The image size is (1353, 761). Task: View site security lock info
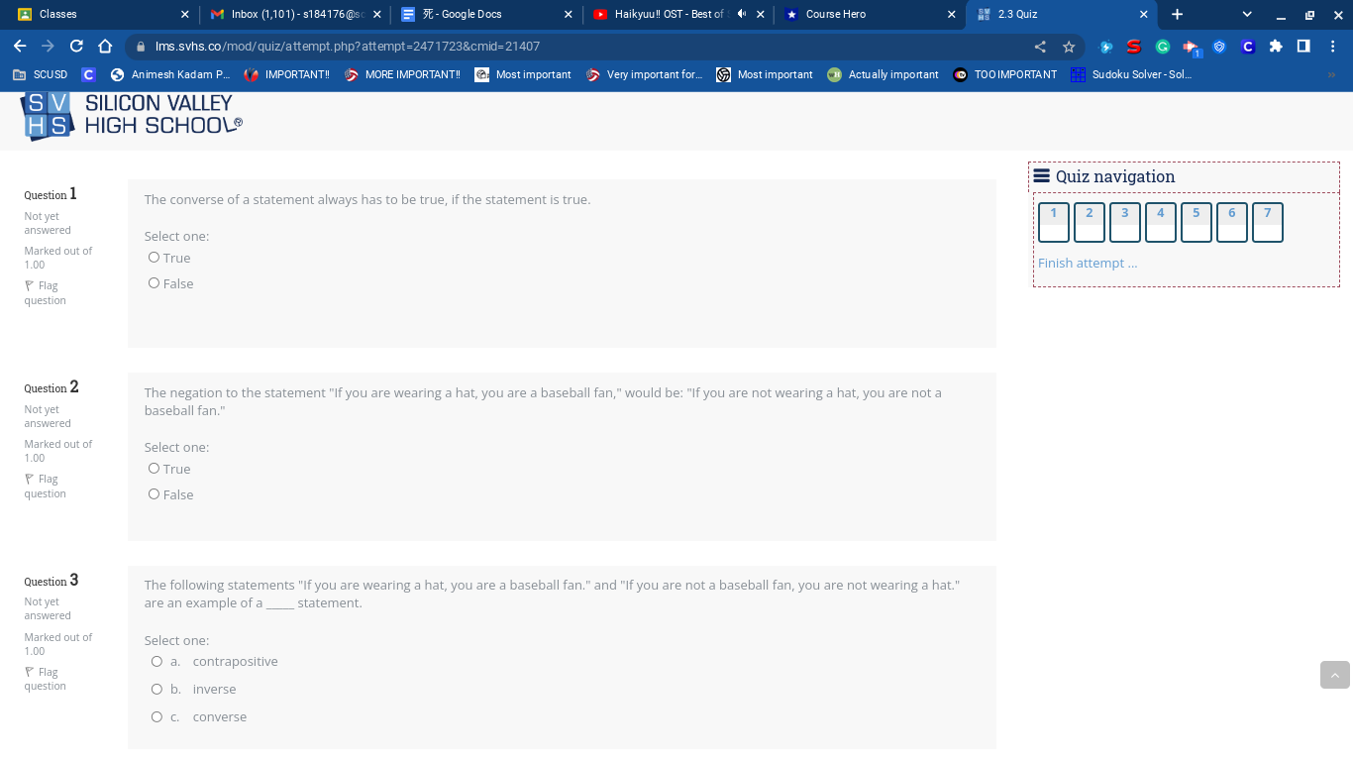pos(141,47)
